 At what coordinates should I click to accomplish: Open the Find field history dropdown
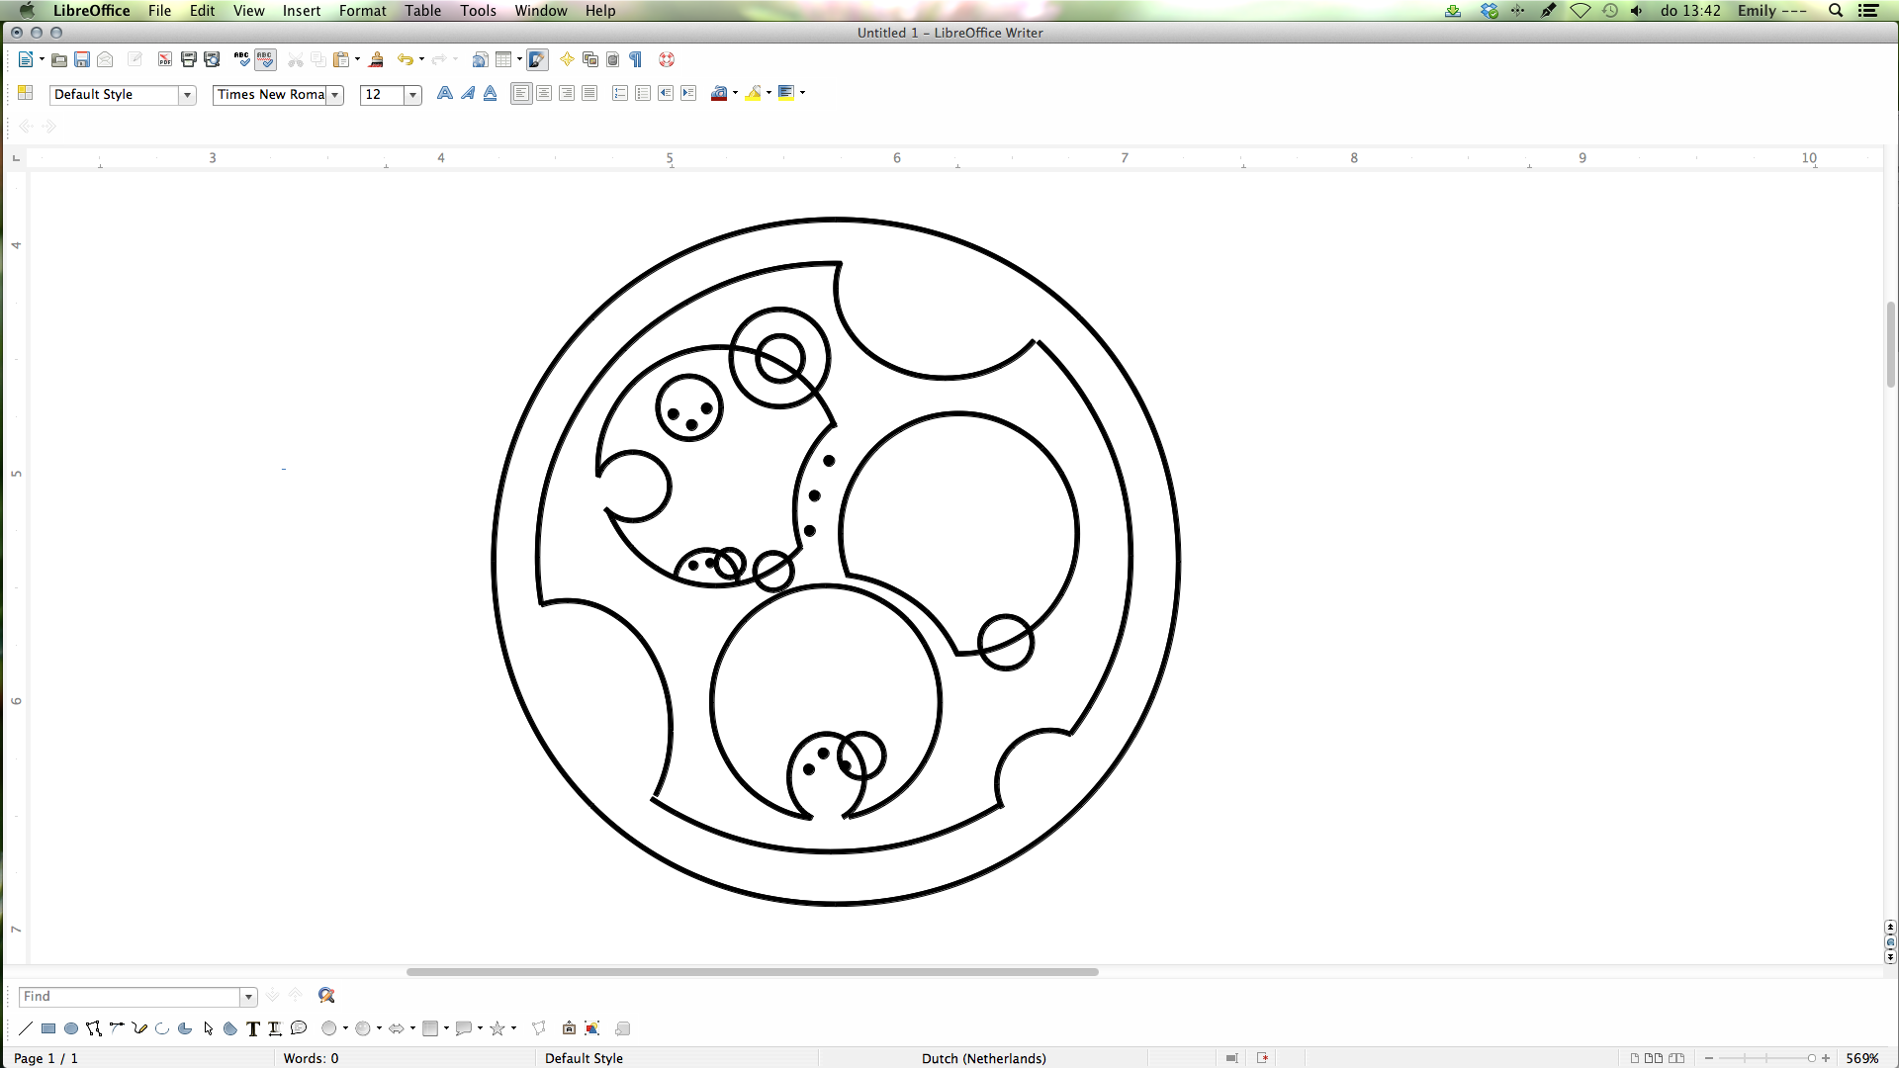tap(249, 997)
